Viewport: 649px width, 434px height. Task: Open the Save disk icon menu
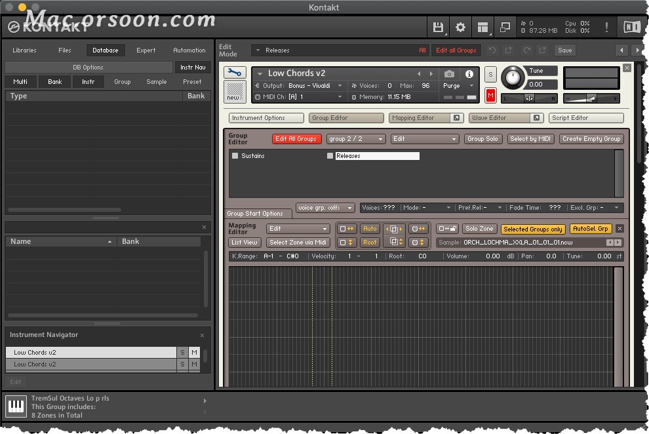pyautogui.click(x=438, y=28)
